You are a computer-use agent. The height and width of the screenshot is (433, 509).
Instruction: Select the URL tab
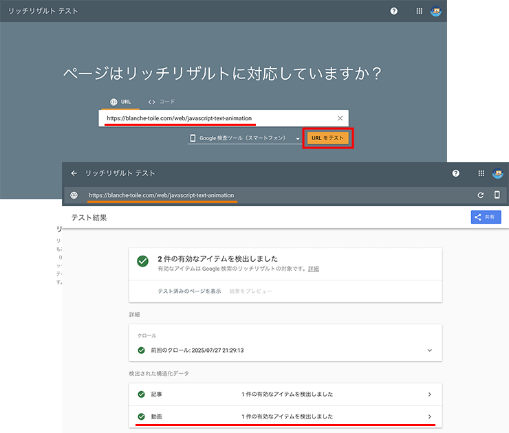[x=120, y=102]
